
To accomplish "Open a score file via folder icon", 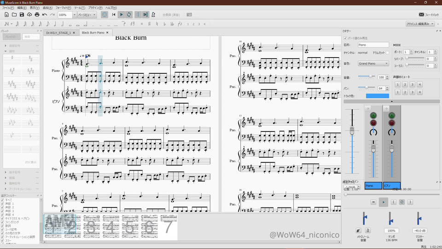I will (14, 15).
